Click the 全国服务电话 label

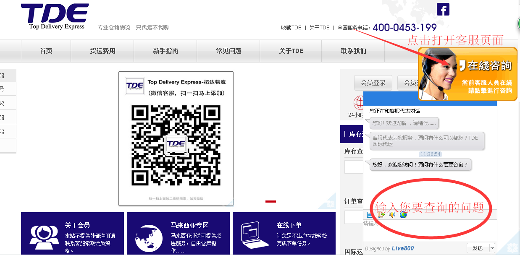[x=354, y=28]
